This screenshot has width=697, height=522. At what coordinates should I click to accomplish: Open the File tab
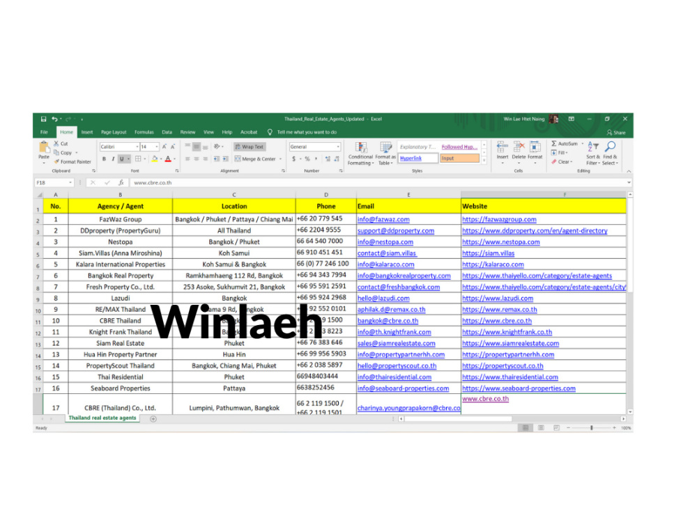tap(44, 132)
